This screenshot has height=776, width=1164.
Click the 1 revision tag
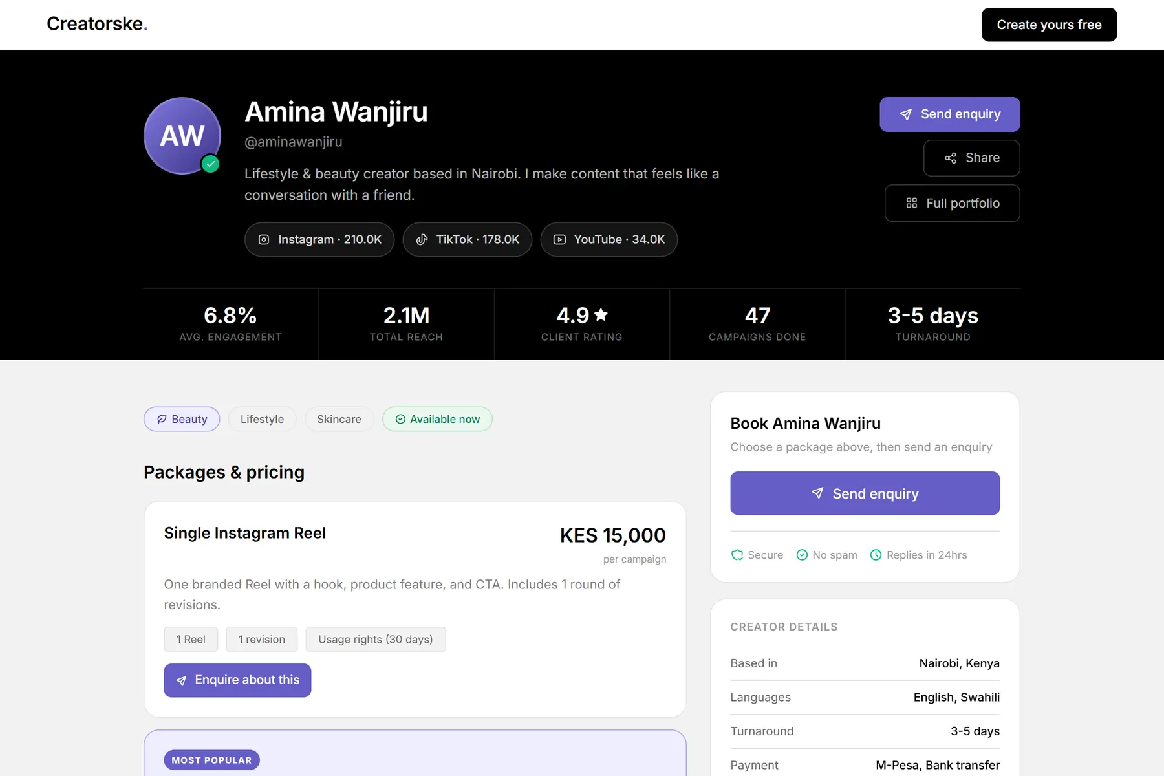pos(261,639)
